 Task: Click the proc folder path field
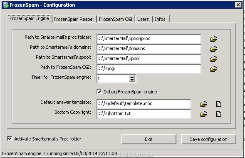pos(149,39)
